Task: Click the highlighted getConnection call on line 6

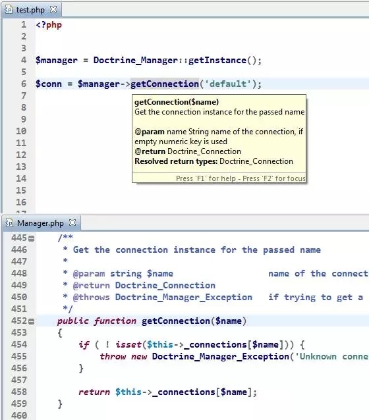Action: pos(165,84)
